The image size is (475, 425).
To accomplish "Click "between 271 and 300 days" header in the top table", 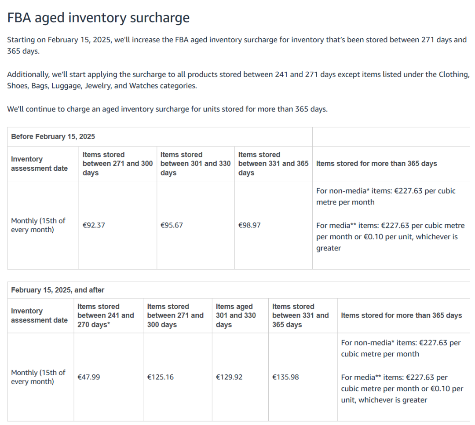I will (x=117, y=164).
